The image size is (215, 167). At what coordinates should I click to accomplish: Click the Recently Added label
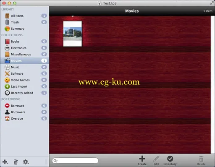(x=22, y=93)
